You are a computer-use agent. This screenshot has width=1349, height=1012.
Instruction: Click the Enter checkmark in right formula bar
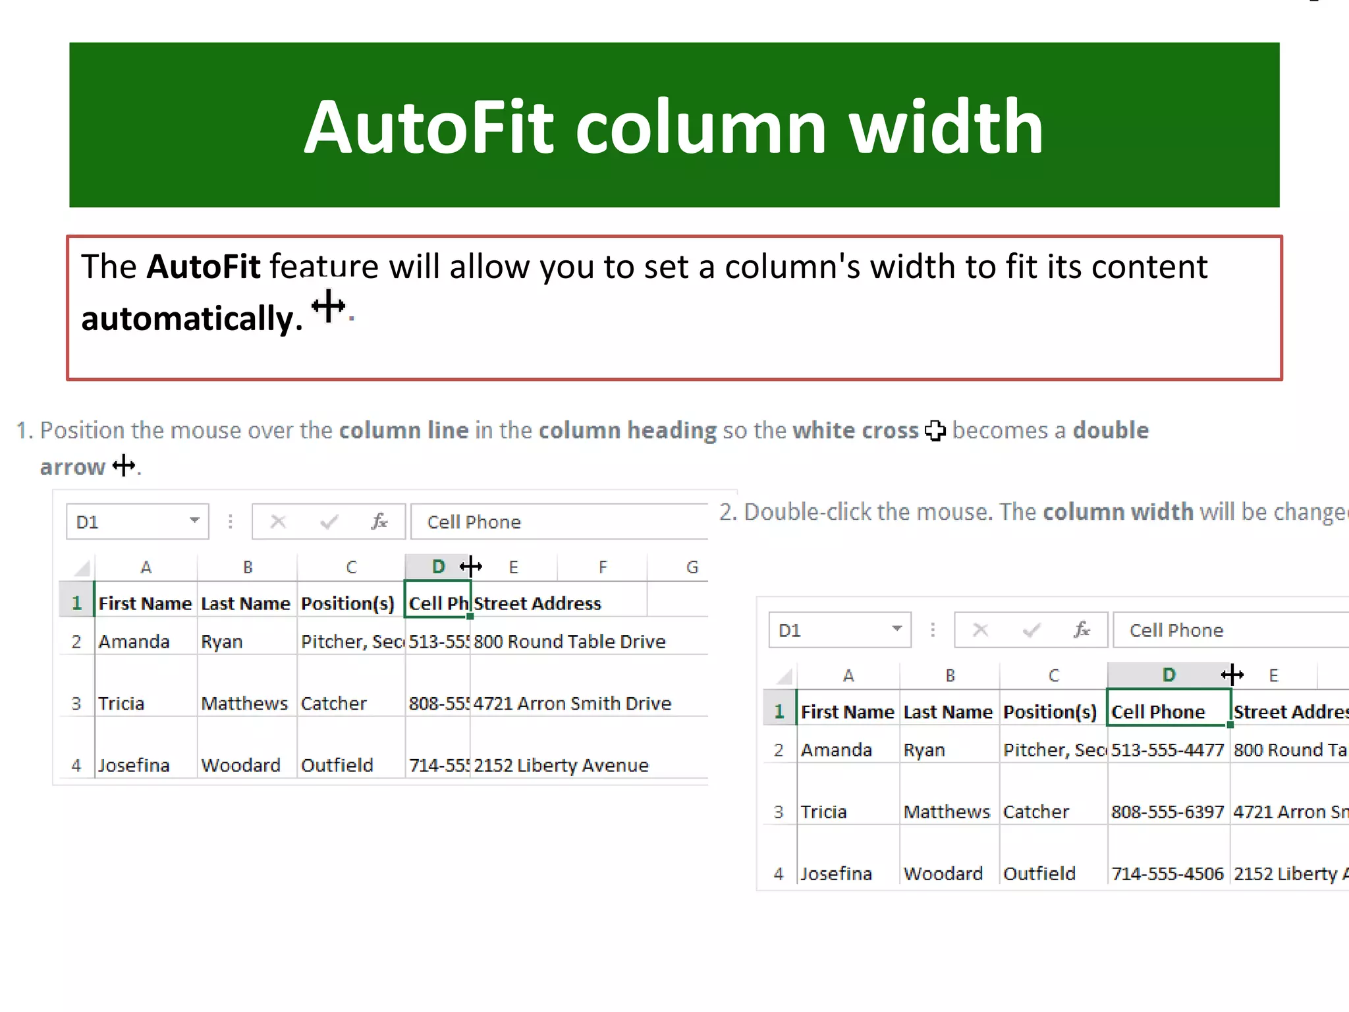(1031, 630)
